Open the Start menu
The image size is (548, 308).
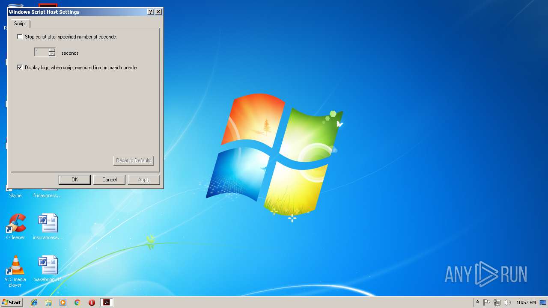pos(12,302)
